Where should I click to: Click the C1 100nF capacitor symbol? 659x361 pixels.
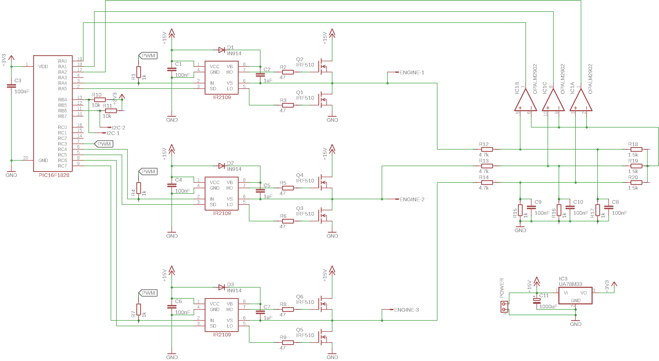172,69
